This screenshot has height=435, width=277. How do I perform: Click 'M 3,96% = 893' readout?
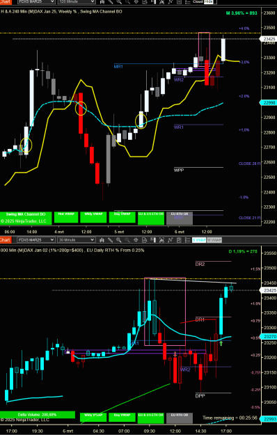tap(242, 13)
